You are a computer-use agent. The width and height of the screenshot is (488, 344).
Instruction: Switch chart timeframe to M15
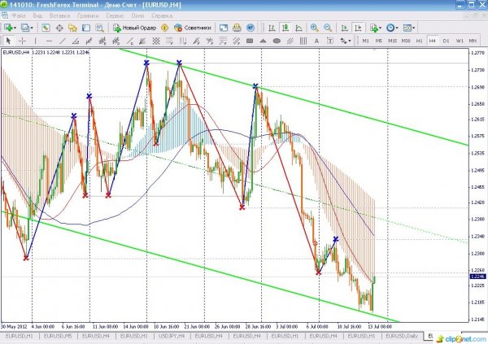coord(393,40)
